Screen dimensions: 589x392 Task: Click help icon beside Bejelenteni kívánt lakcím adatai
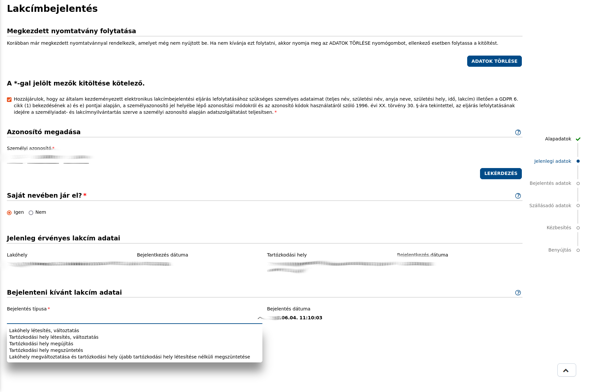tap(518, 293)
